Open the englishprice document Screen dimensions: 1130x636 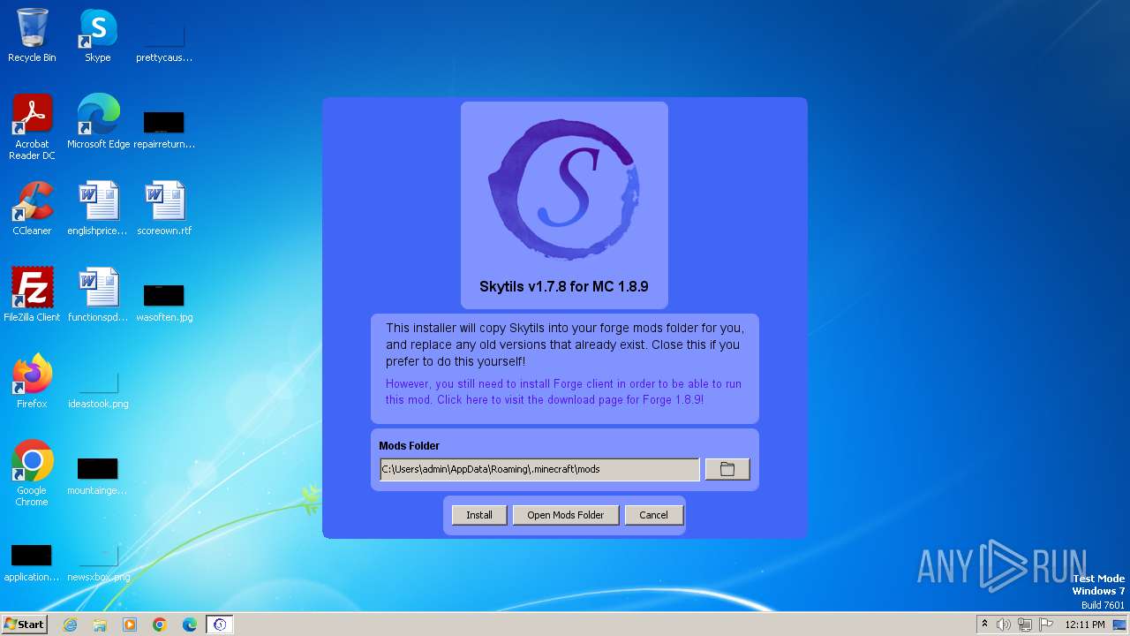coord(98,208)
